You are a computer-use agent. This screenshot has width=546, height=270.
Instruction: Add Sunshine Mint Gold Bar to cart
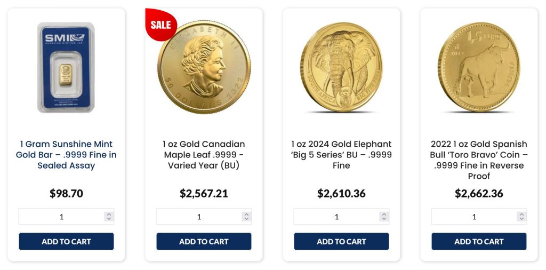tap(66, 241)
